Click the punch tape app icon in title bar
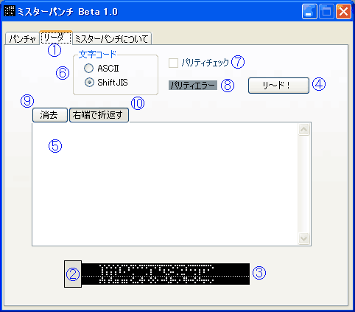Screen dimensions: 355x312 (10, 11)
